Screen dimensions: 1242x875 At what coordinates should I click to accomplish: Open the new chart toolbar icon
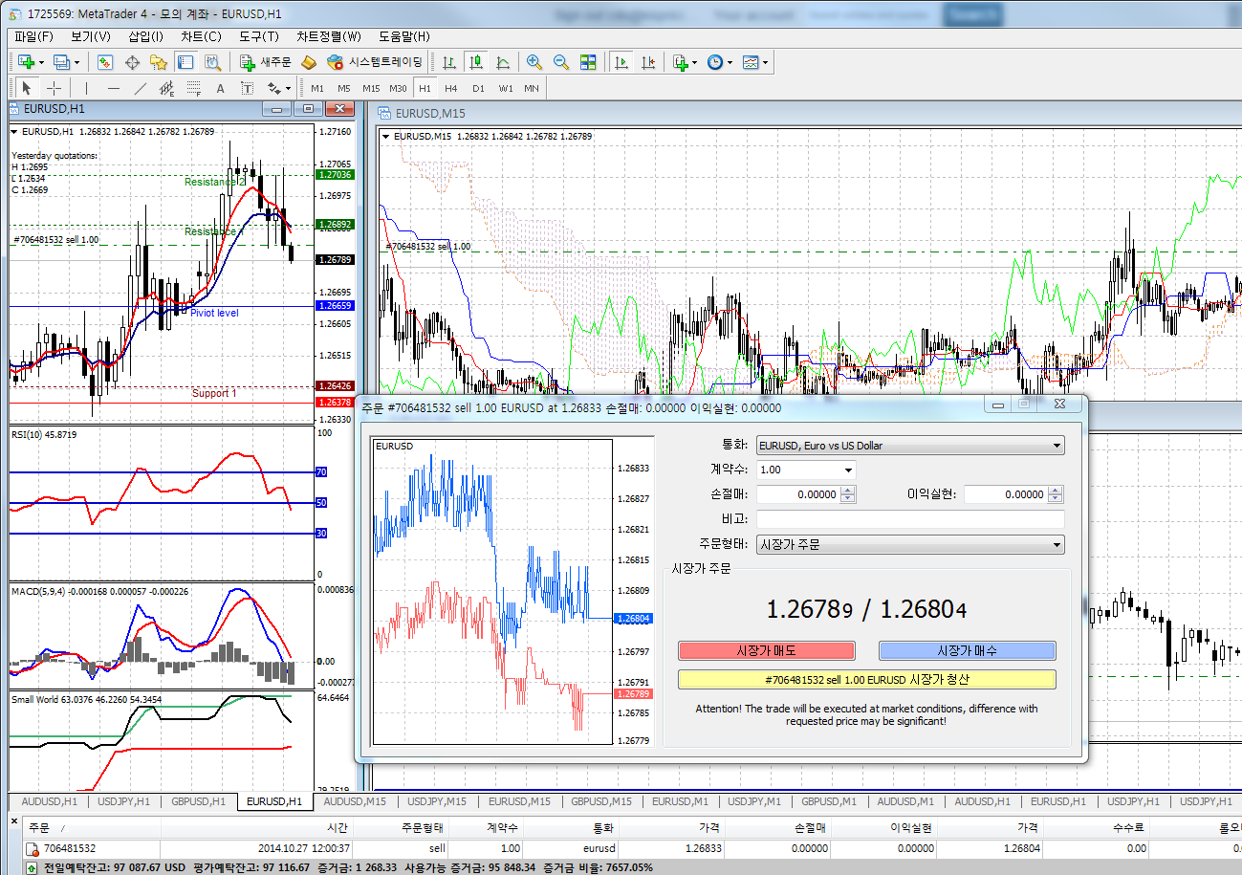(27, 62)
